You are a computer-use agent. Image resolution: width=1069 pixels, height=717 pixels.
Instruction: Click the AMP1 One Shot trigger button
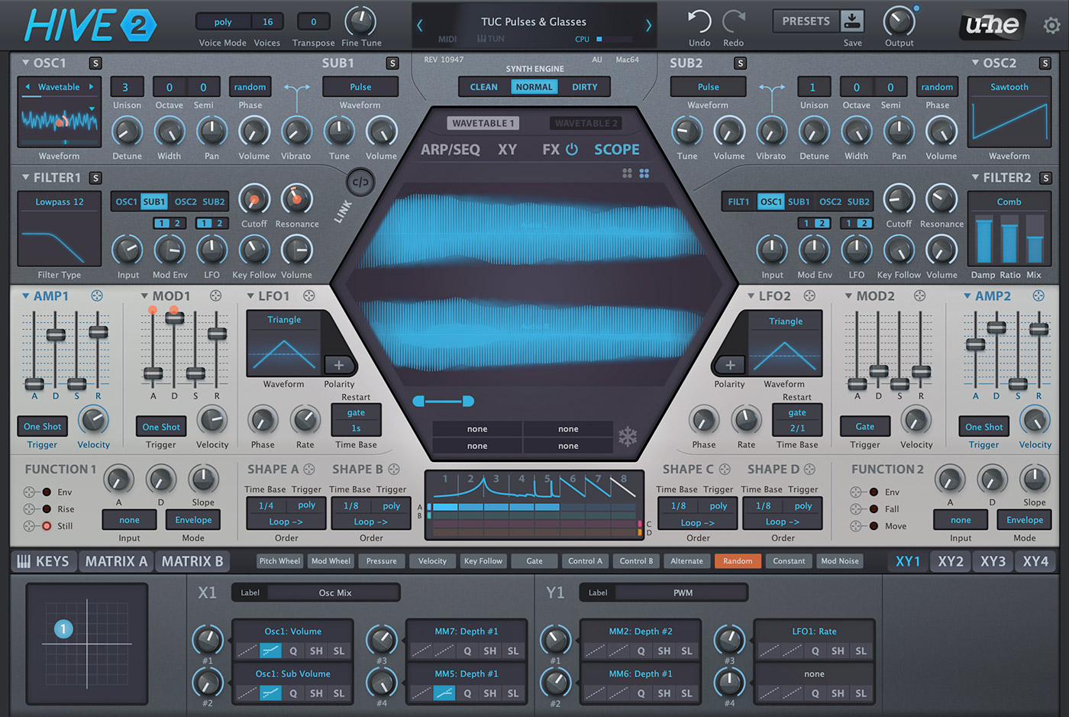pyautogui.click(x=42, y=427)
